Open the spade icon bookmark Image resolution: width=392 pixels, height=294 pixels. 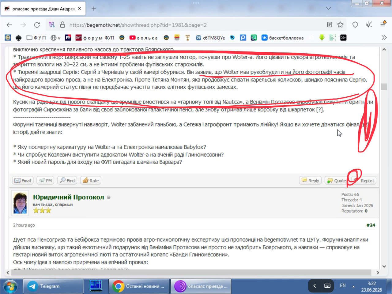point(19,38)
